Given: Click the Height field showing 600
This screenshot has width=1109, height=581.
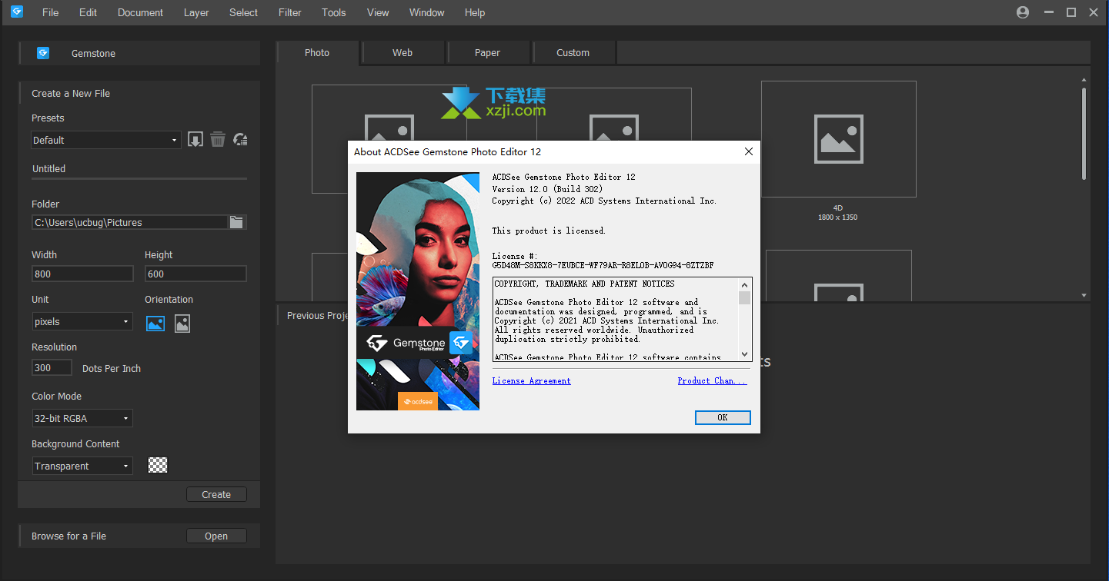Looking at the screenshot, I should coord(195,274).
